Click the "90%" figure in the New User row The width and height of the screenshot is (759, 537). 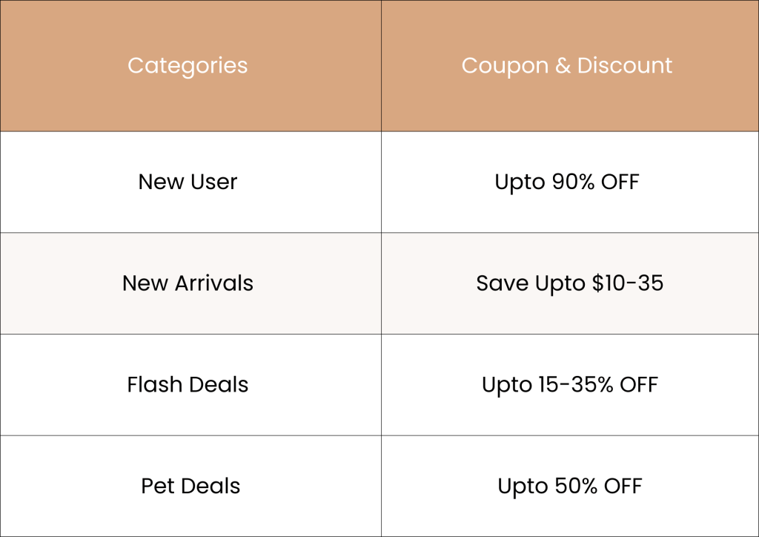click(574, 182)
